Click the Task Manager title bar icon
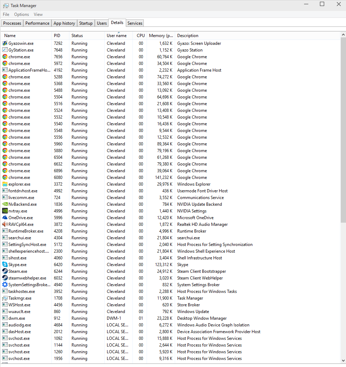 (x=6, y=6)
